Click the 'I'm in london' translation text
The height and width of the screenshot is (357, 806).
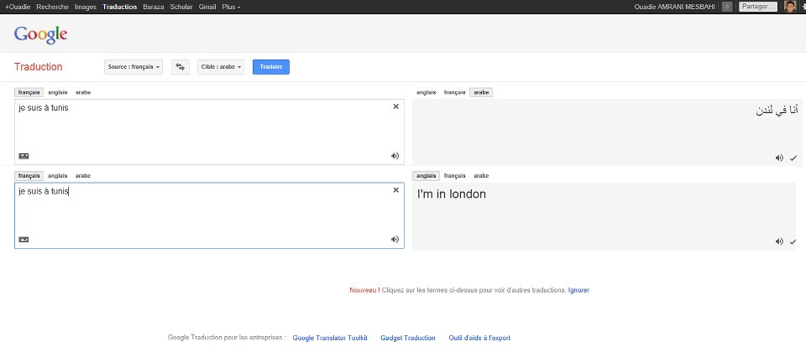[452, 194]
